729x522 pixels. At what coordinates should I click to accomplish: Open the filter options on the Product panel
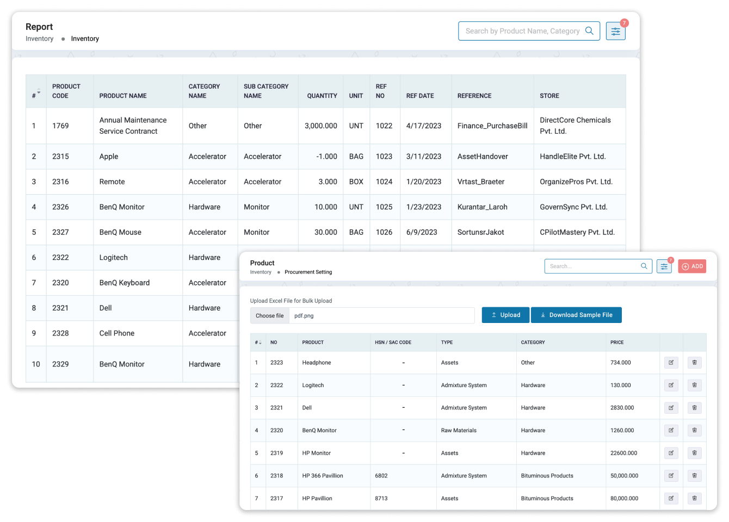click(x=664, y=266)
